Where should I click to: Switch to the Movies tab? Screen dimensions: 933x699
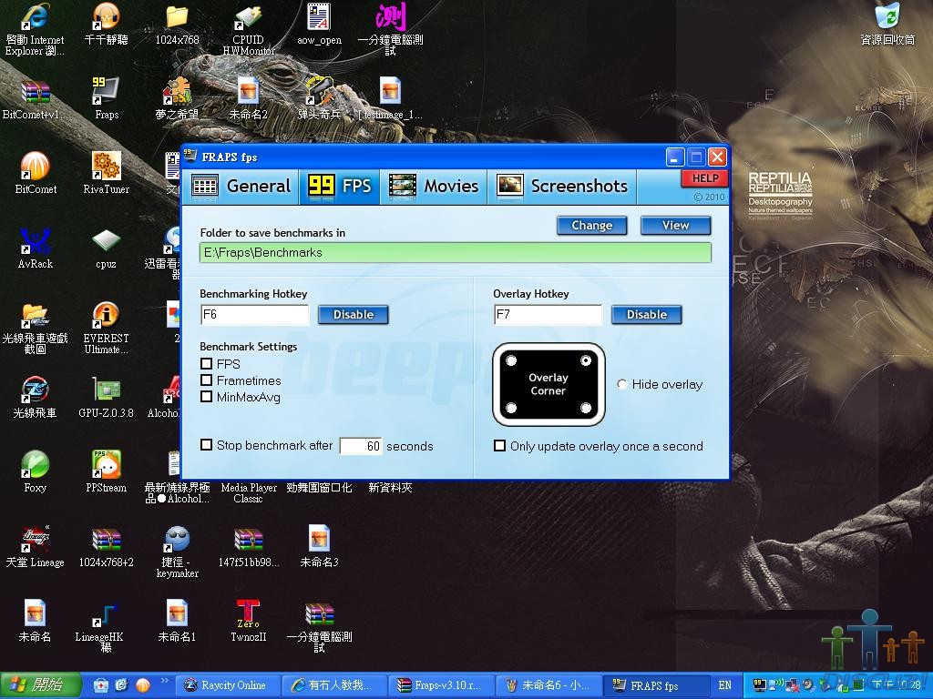pos(434,186)
